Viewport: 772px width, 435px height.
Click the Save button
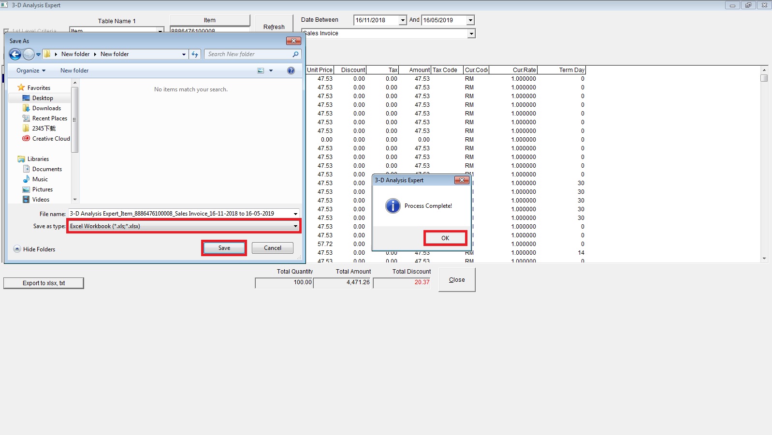click(x=224, y=248)
